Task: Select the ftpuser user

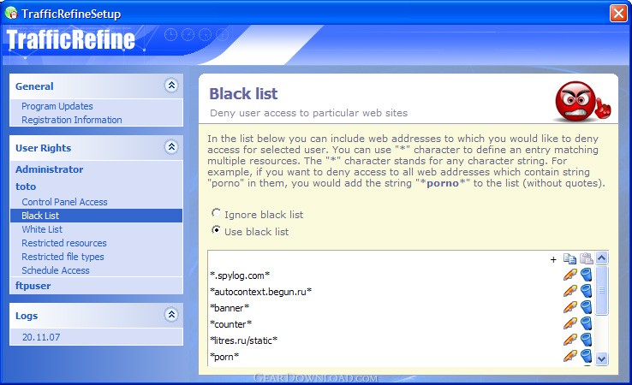Action: [33, 286]
